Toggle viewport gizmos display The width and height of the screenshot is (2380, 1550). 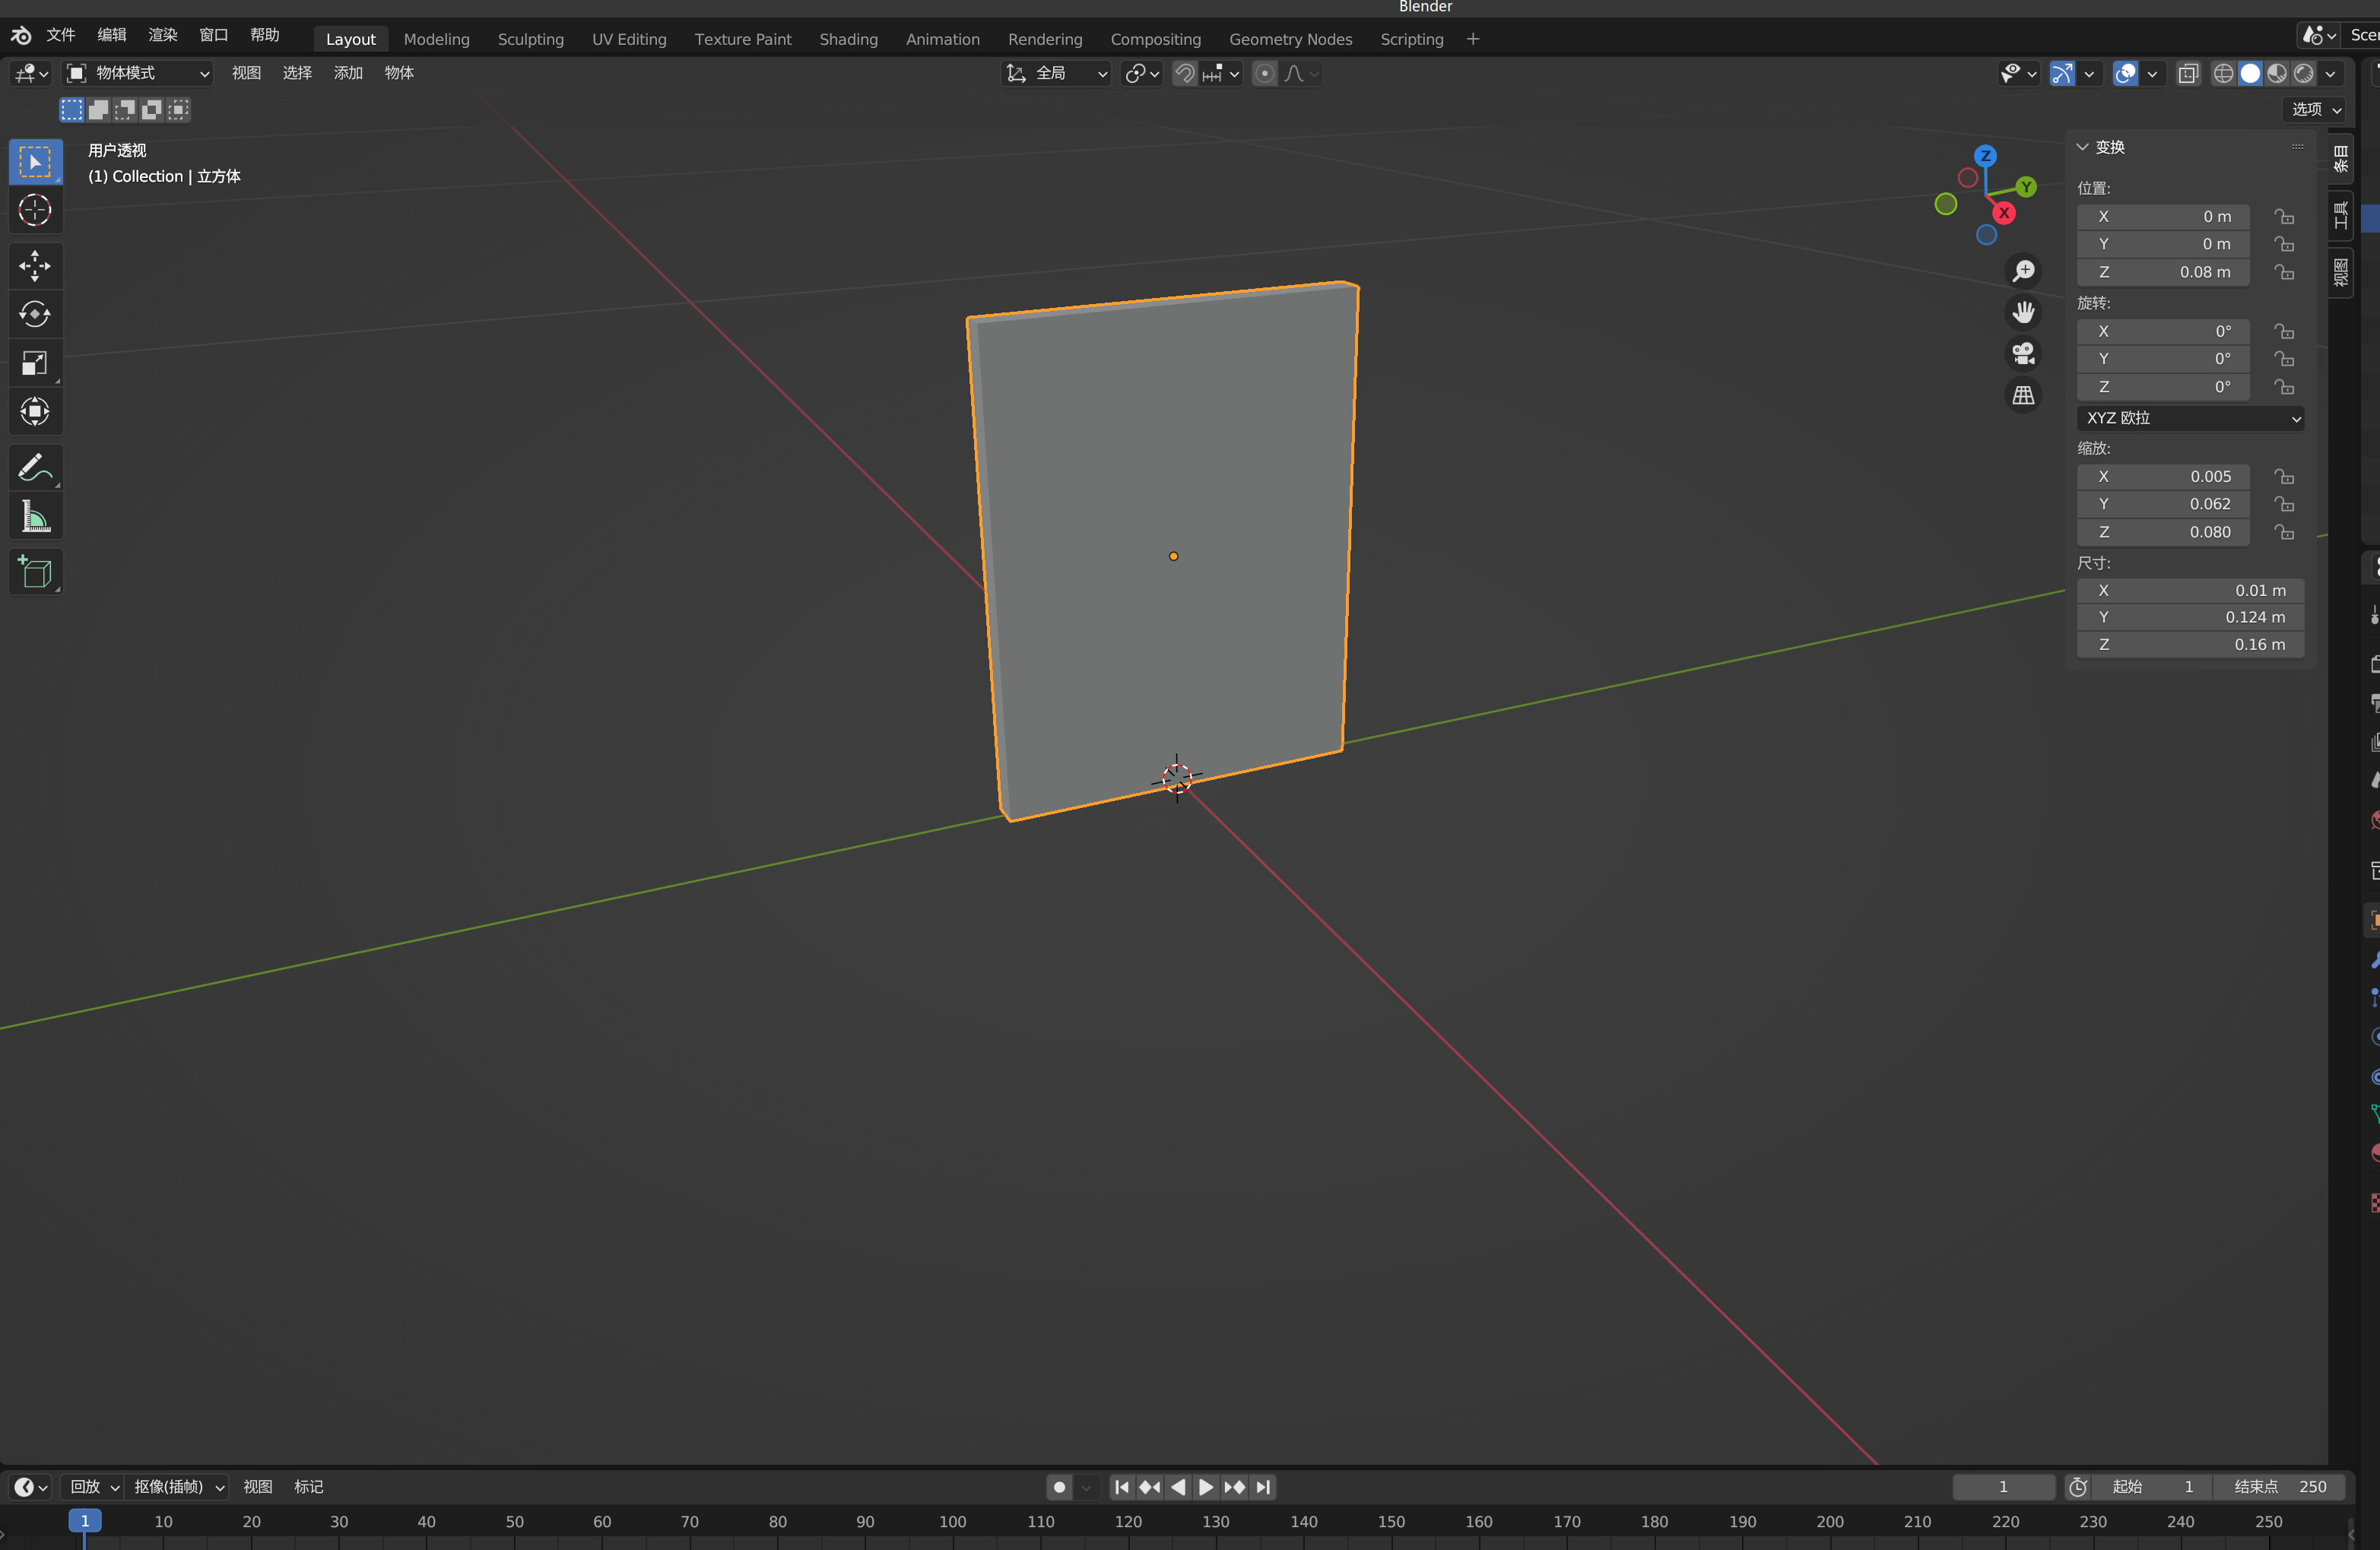(2062, 73)
